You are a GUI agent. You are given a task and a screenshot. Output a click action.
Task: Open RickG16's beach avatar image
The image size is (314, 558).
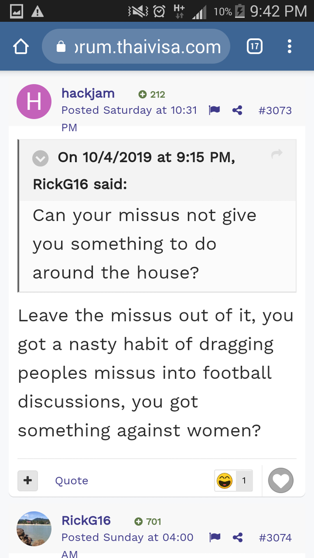coord(34,529)
